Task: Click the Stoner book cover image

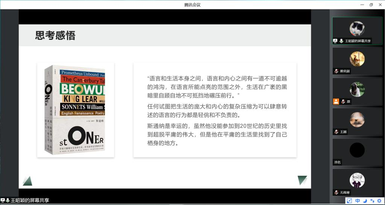Action: 74,110
